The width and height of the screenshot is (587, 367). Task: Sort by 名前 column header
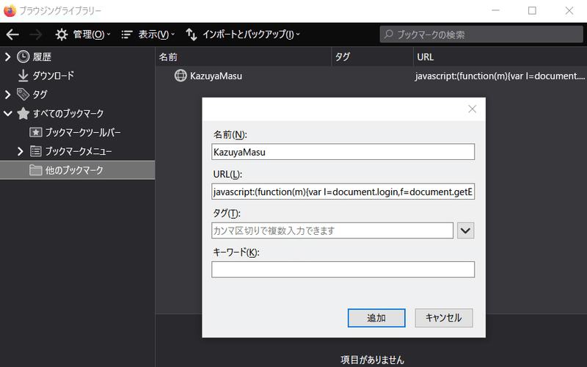coord(244,57)
